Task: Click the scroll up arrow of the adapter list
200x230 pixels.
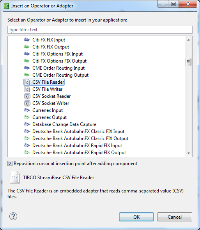Action: pos(189,40)
